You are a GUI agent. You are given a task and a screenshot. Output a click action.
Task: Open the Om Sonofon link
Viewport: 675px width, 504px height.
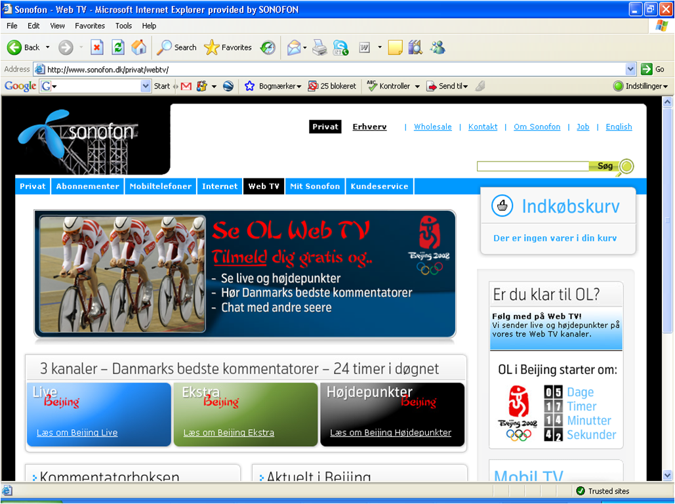point(537,127)
